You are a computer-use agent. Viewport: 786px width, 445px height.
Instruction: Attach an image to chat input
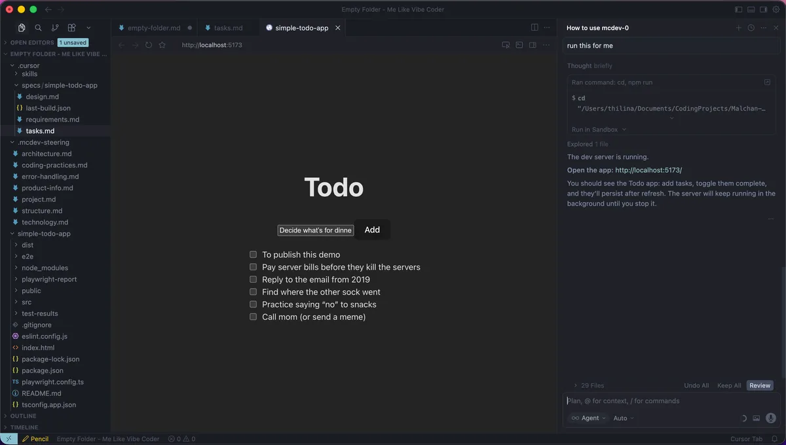coord(757,418)
